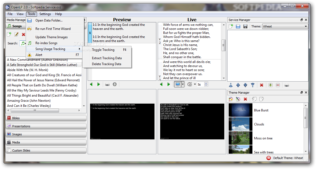Go to next slide in Live
This screenshot has width=316, height=169.
click(x=169, y=84)
